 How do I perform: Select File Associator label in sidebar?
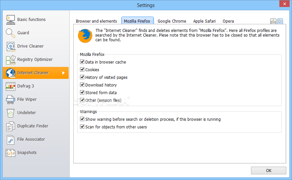(x=31, y=139)
